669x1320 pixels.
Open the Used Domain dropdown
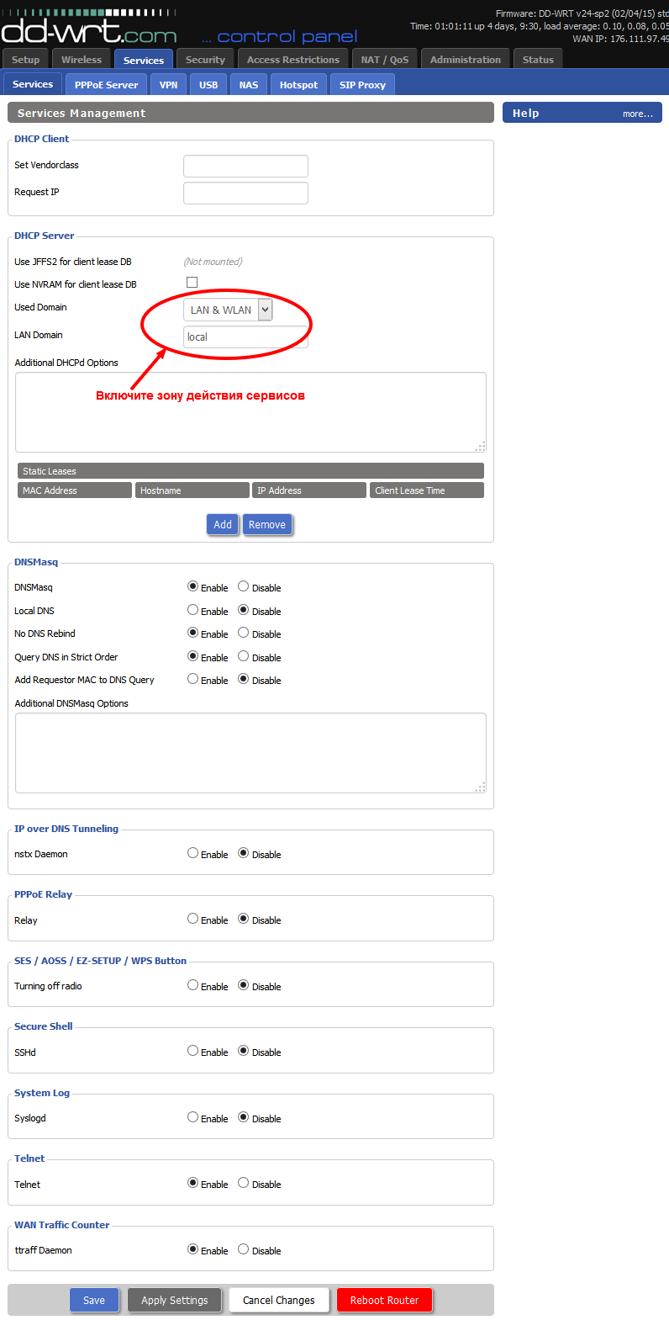[x=228, y=310]
